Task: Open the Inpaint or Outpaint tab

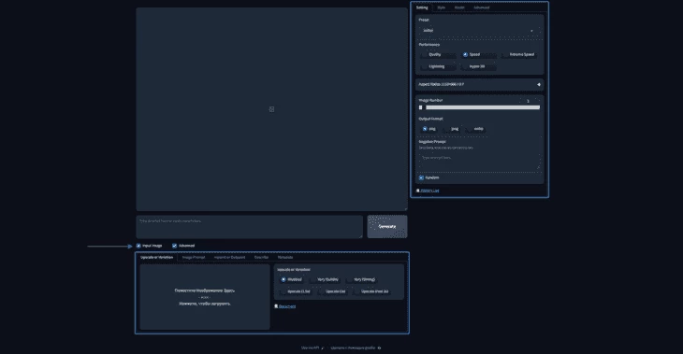Action: point(229,258)
